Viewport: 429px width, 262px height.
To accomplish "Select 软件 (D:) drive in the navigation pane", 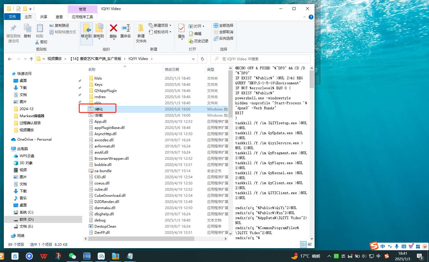I will point(27,219).
